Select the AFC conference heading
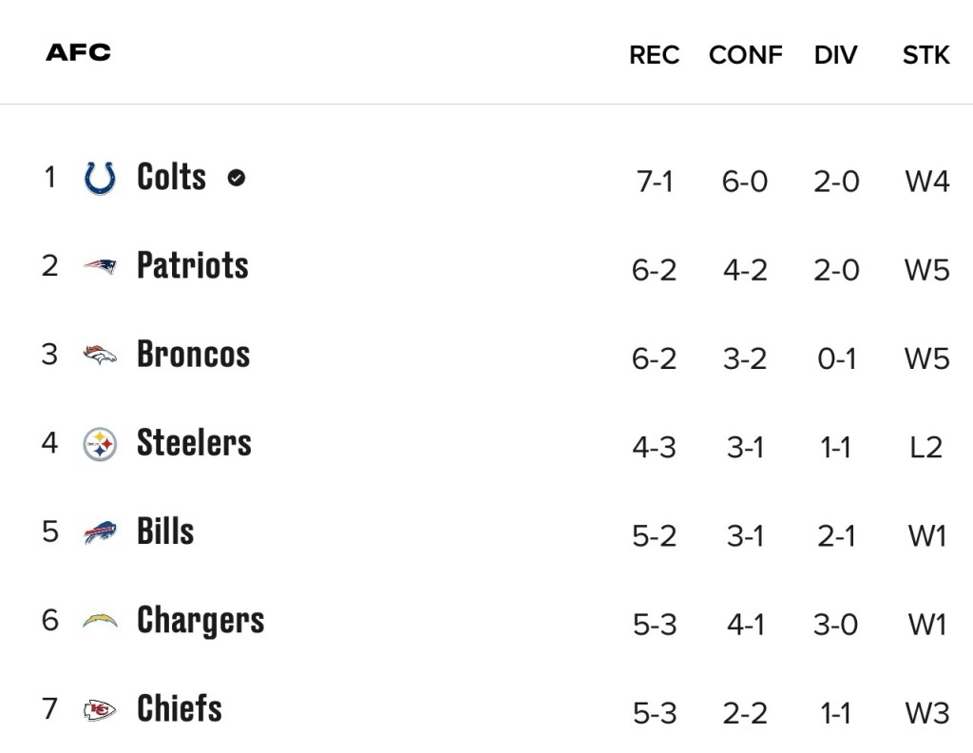973x753 pixels. [x=78, y=52]
